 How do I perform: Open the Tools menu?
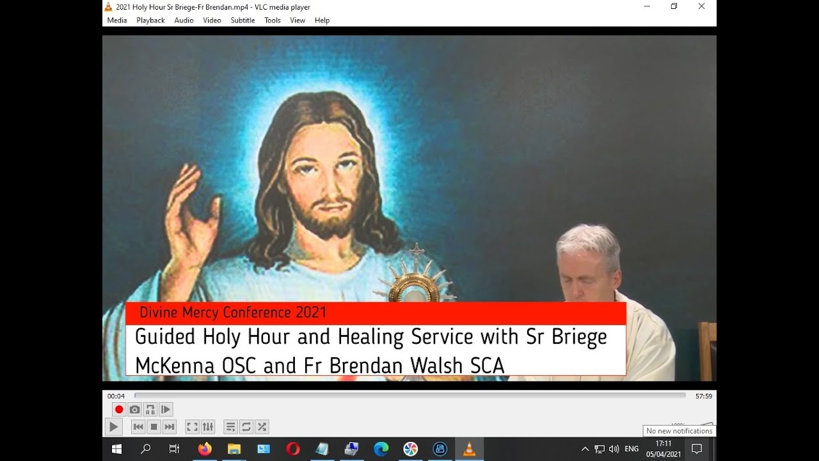click(273, 20)
